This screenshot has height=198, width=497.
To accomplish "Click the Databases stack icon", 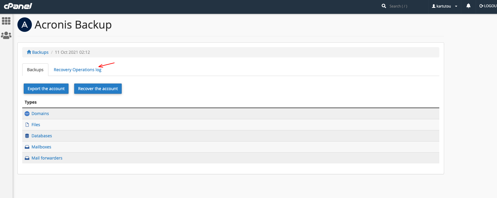I will pyautogui.click(x=27, y=136).
